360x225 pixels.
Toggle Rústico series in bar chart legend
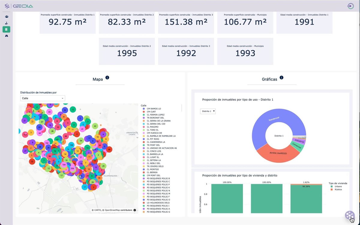(x=338, y=189)
